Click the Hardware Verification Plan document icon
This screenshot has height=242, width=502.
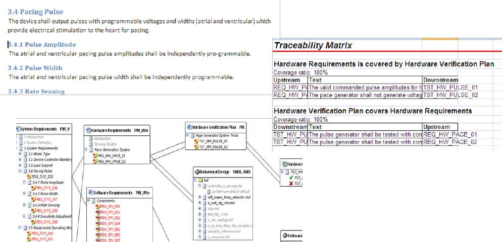coord(190,127)
